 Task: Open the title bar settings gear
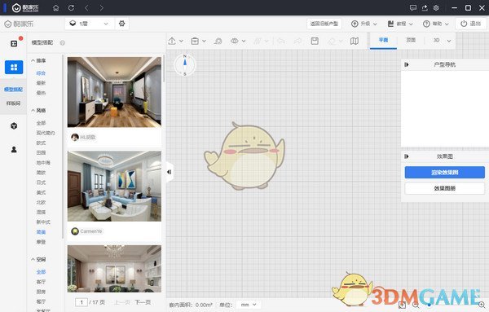point(436,8)
